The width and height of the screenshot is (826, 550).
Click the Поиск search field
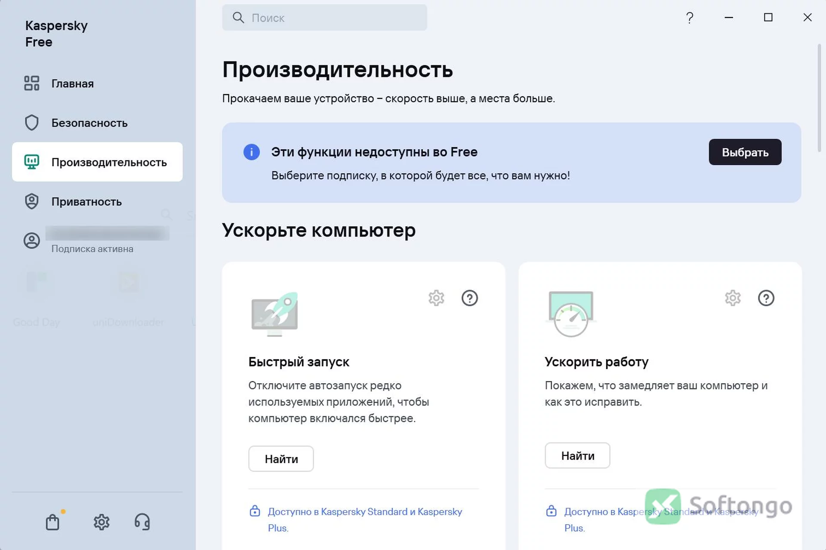(325, 18)
